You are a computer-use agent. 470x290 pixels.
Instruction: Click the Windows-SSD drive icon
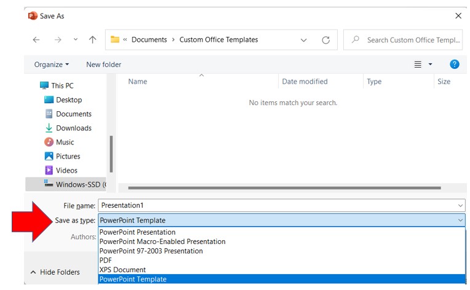coord(48,183)
